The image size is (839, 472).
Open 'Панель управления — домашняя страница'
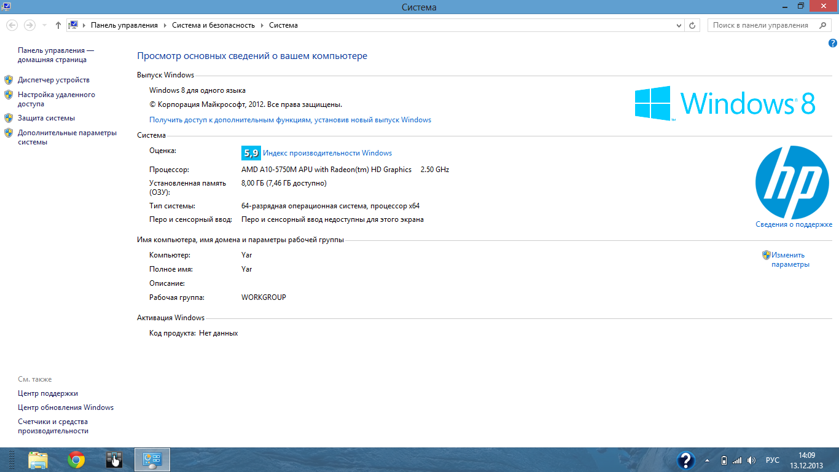point(56,55)
